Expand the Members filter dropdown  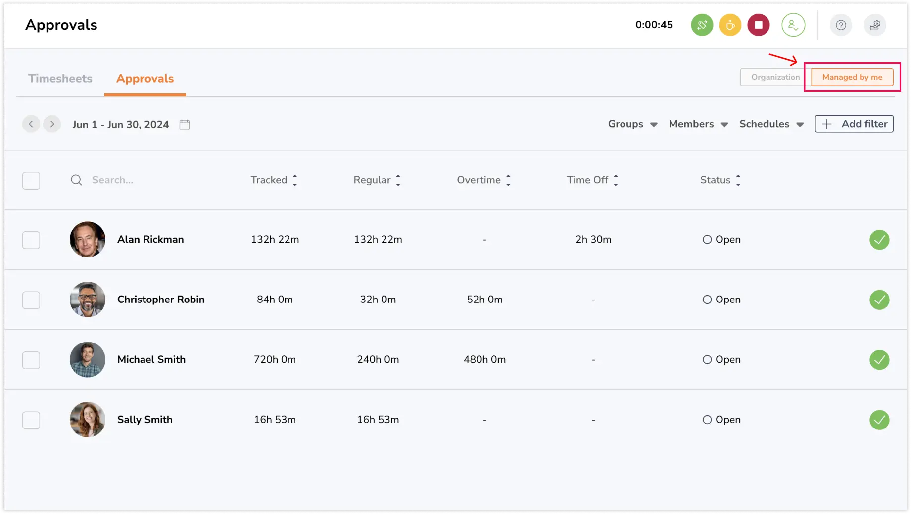pos(698,124)
